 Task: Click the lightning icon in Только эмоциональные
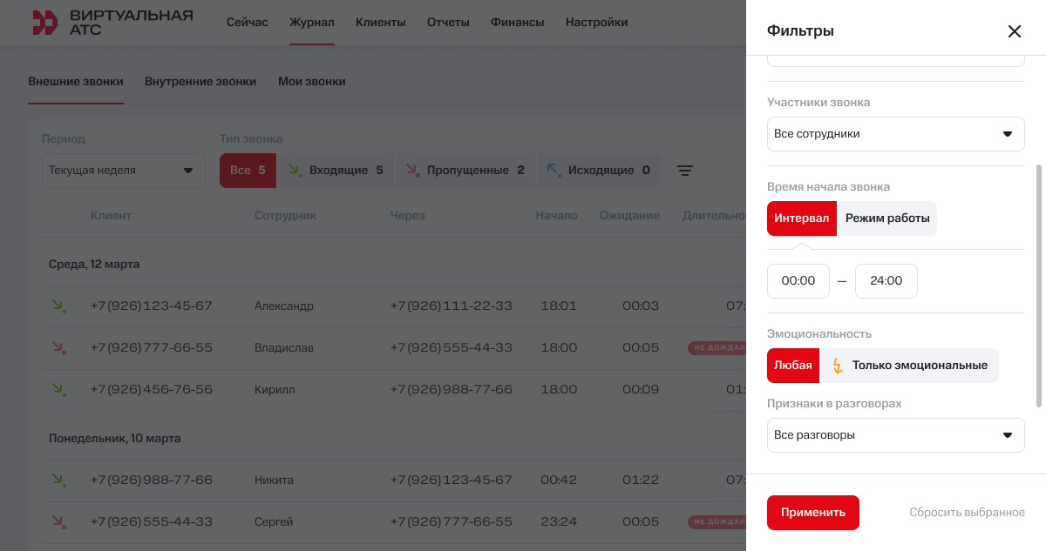(838, 366)
